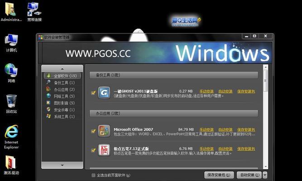302x181 pixels.
Task: Click 手动安装 for 一键GHOST
Action: pos(206,91)
